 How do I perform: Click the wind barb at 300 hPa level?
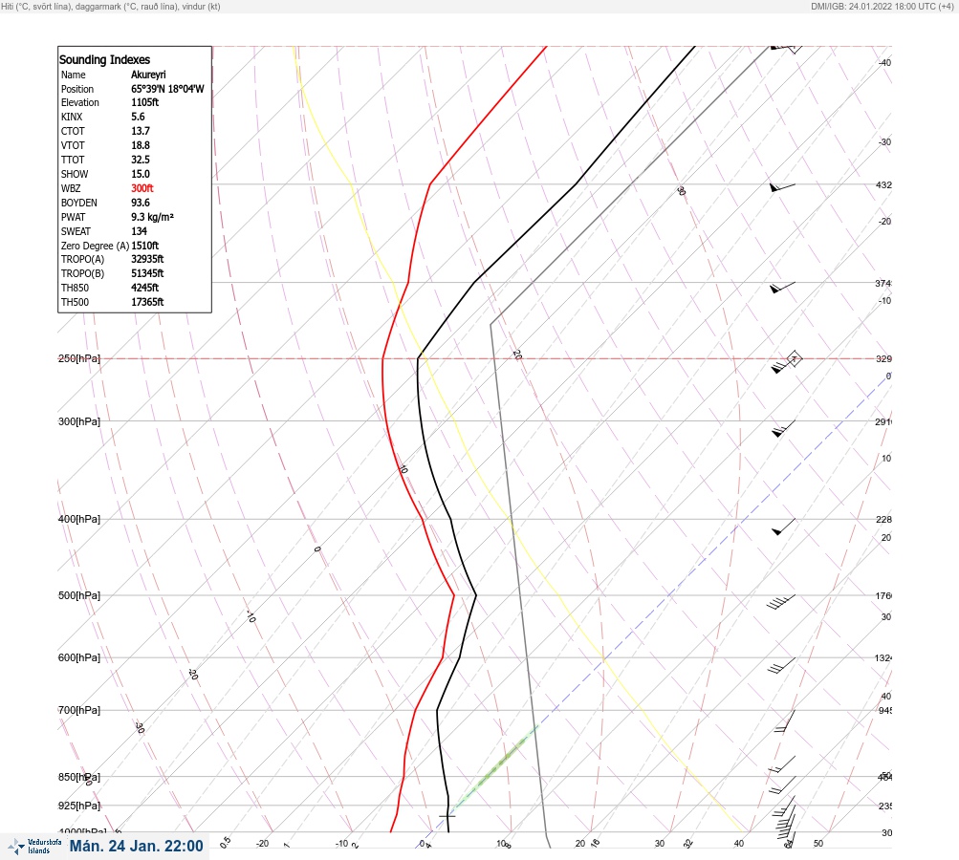[783, 428]
